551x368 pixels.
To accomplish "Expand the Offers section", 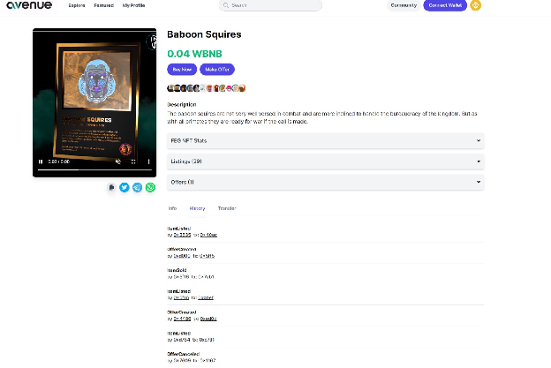I will (326, 183).
